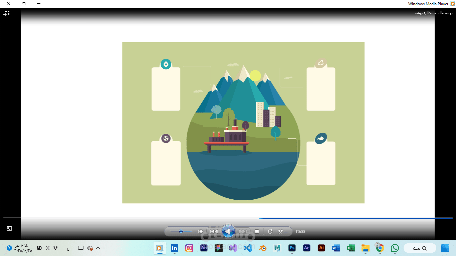Click Play to resume the video
Screen dimensions: 456x256
point(228,231)
